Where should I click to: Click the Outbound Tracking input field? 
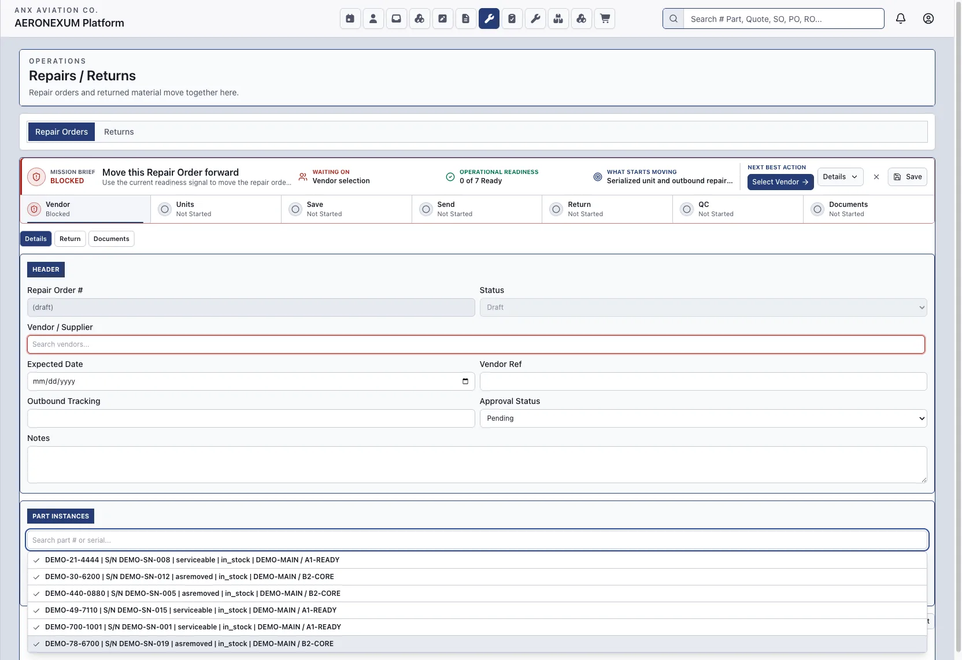[251, 418]
